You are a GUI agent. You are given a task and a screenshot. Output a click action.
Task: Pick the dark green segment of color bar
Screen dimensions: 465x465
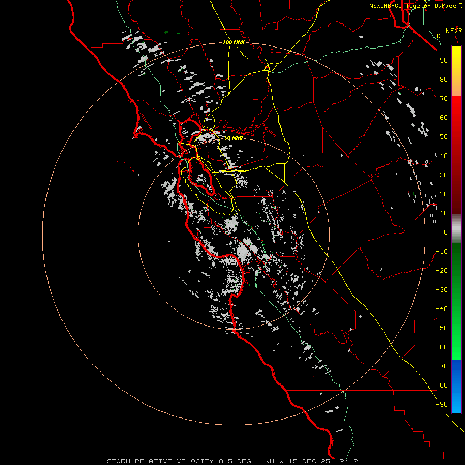(x=456, y=258)
